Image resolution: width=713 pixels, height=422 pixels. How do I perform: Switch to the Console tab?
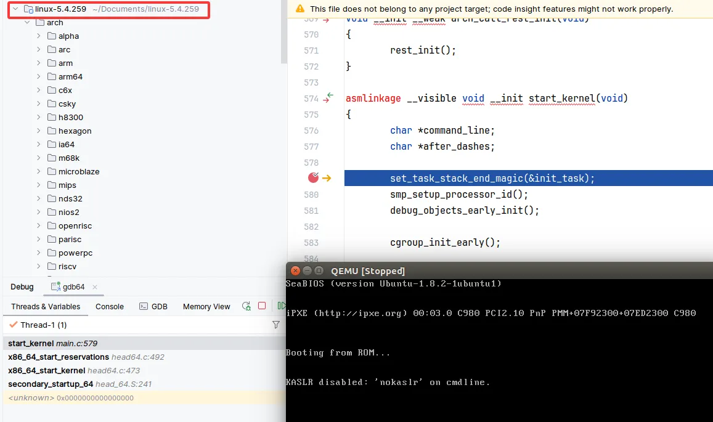coord(110,307)
